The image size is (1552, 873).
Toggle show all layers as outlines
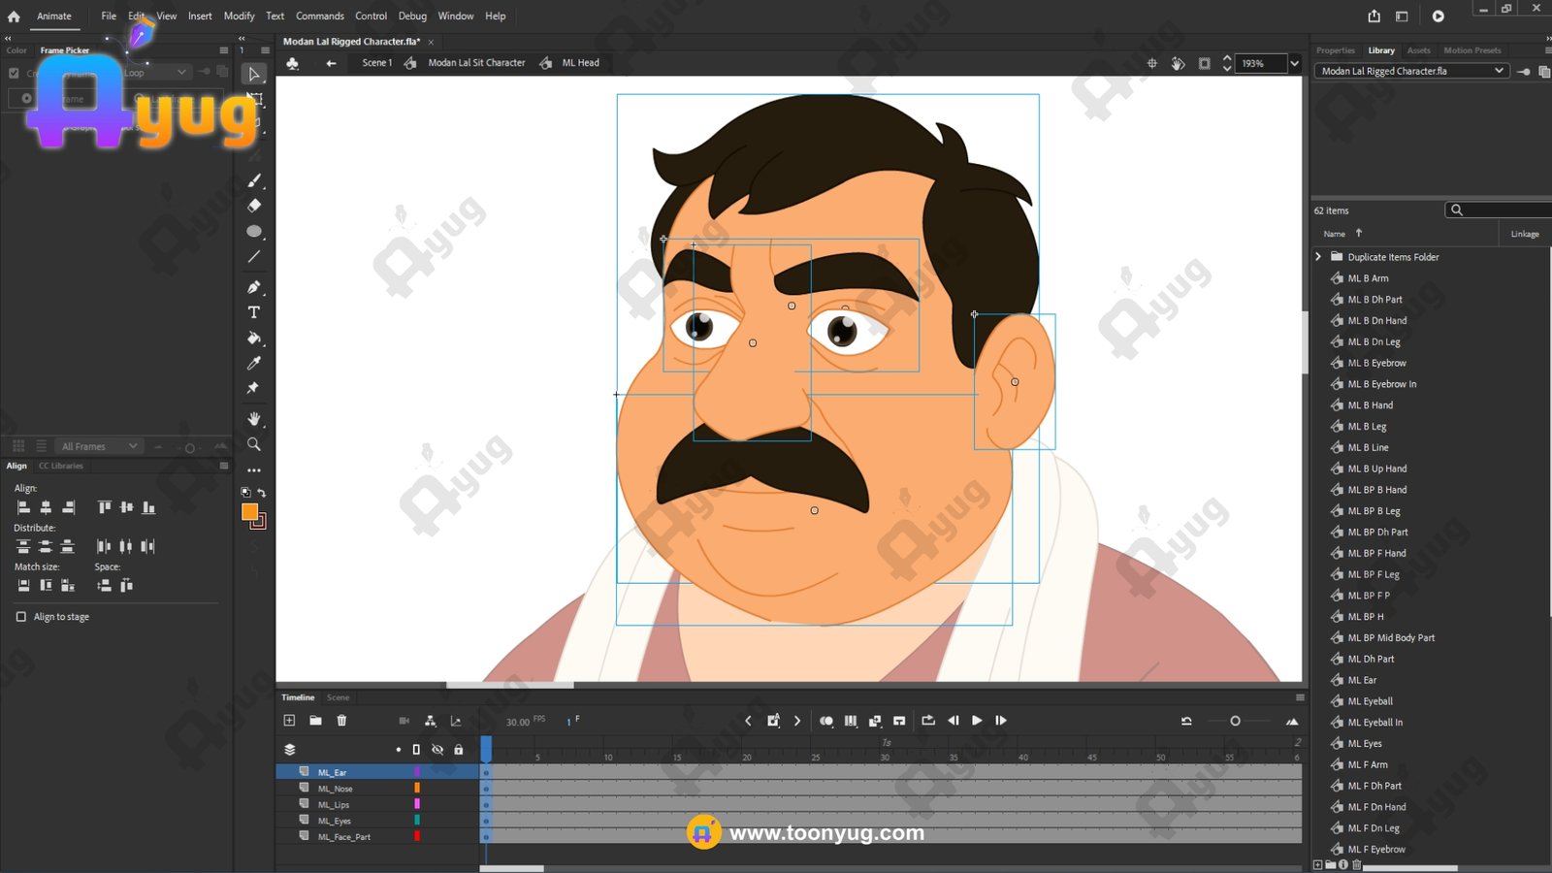(x=416, y=750)
